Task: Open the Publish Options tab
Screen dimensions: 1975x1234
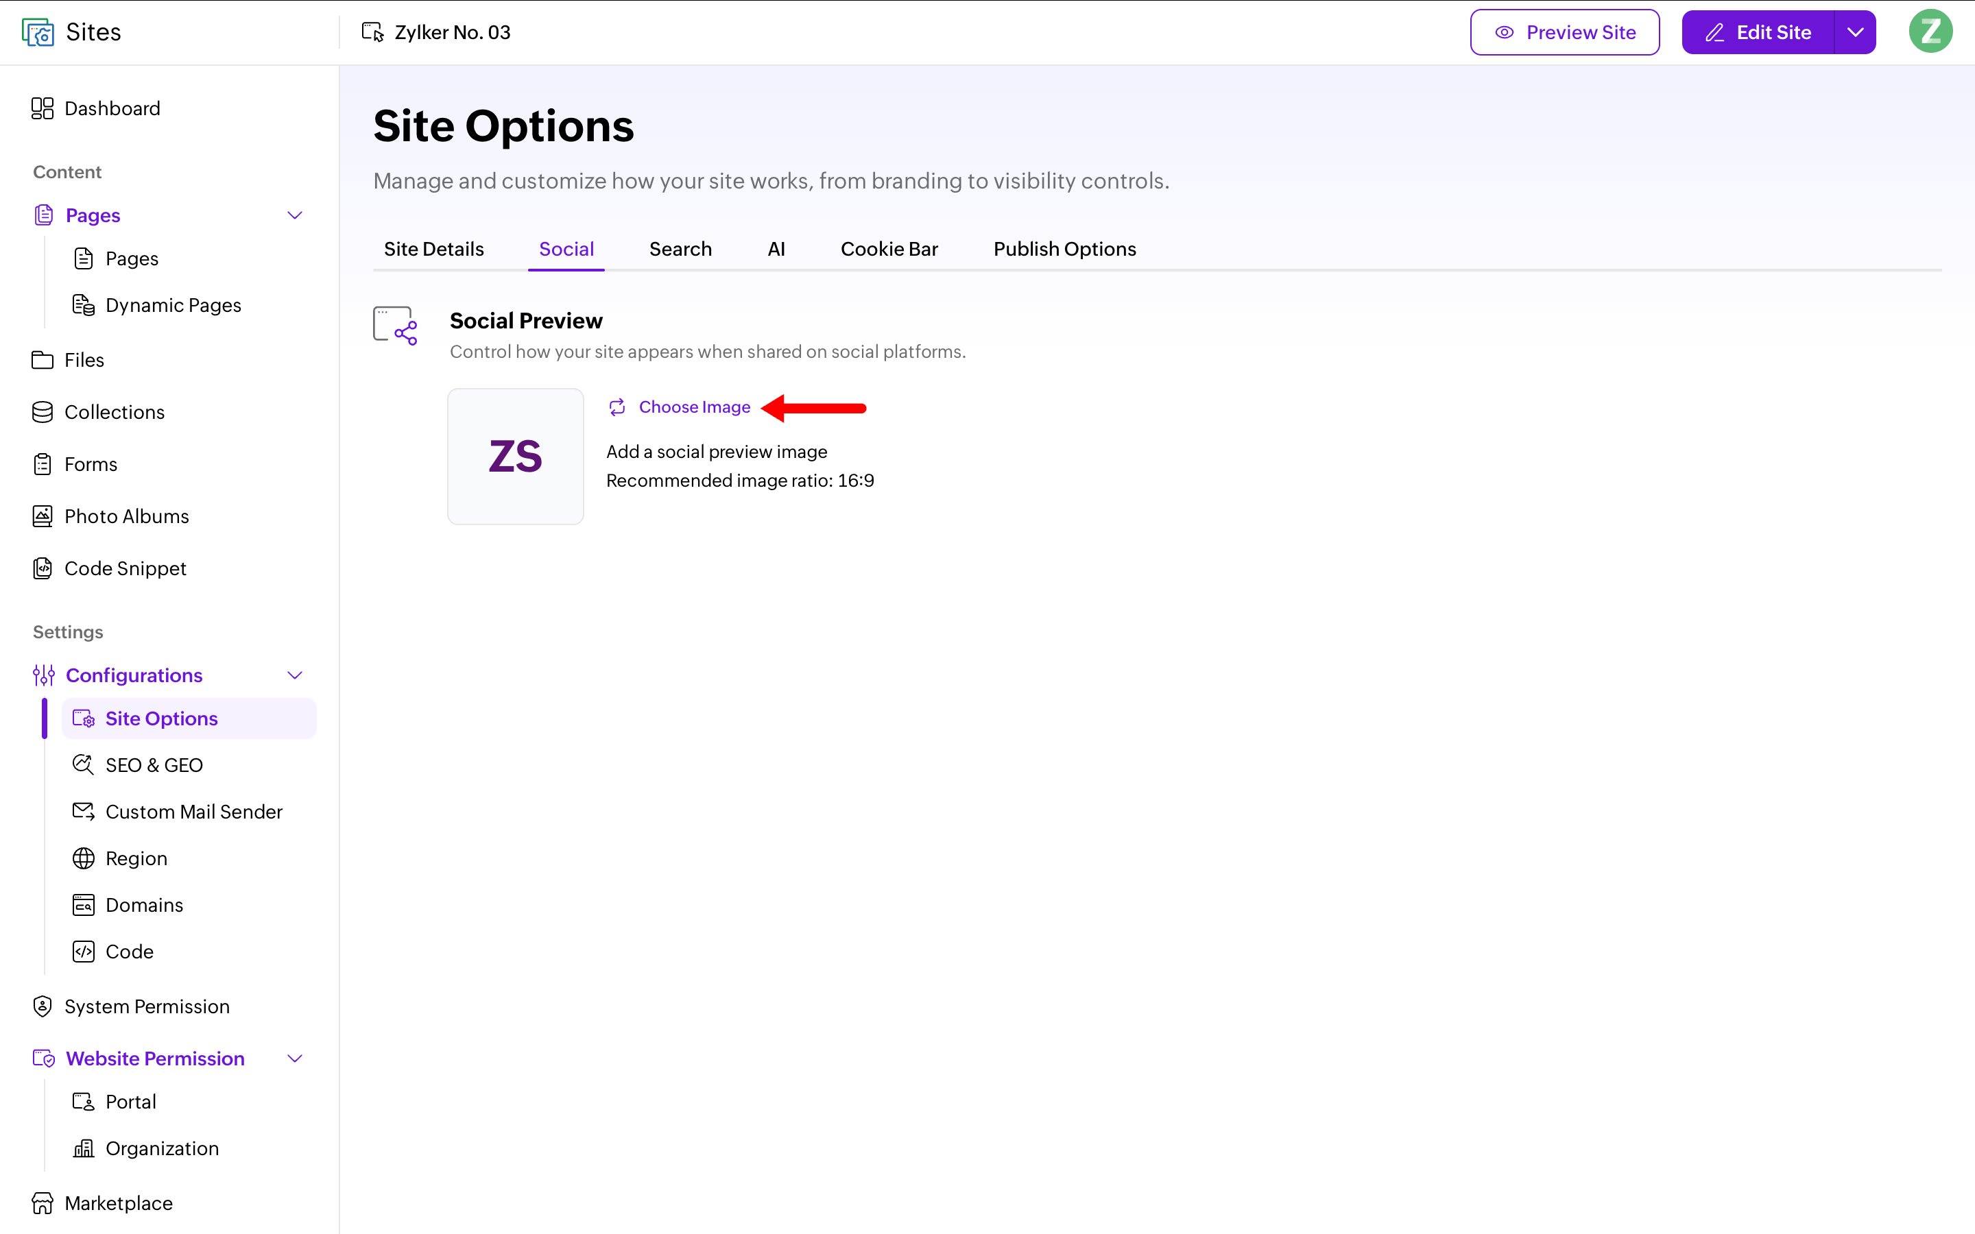Action: (x=1064, y=249)
